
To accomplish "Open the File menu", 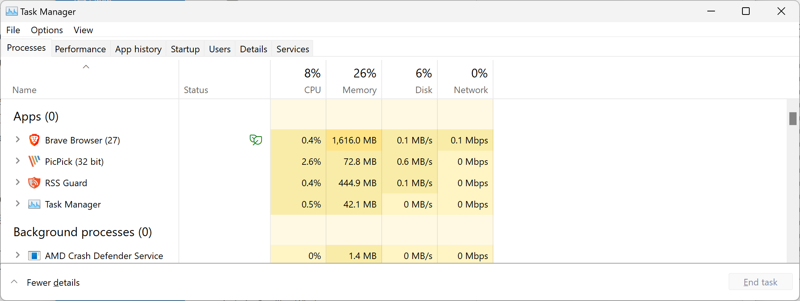I will [13, 30].
